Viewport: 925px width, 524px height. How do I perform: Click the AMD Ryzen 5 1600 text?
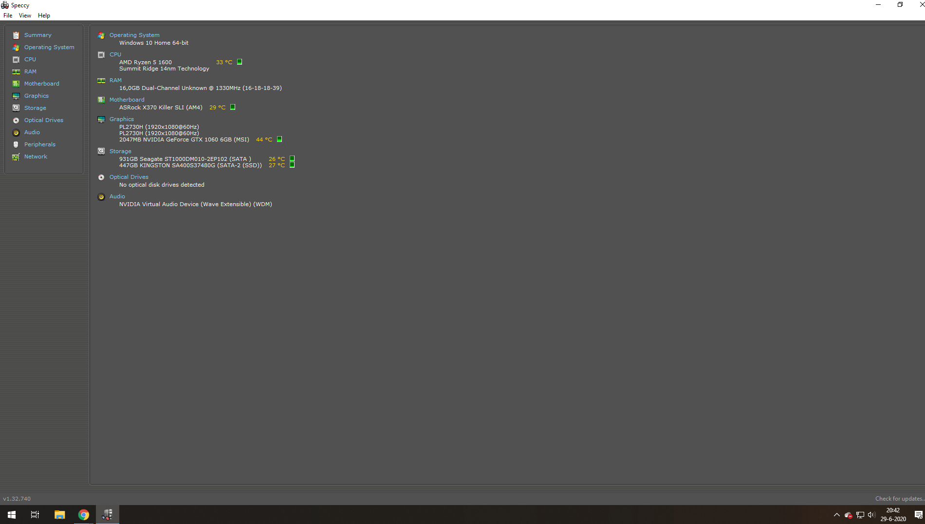[146, 62]
